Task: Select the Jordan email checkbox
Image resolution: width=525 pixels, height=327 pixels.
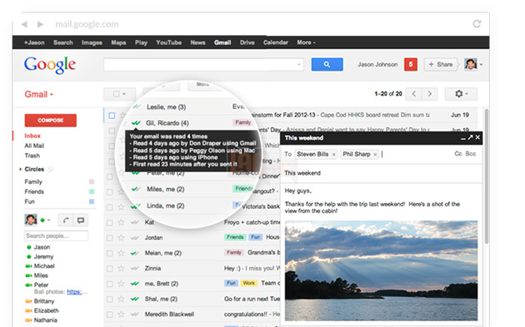Action: [x=109, y=238]
